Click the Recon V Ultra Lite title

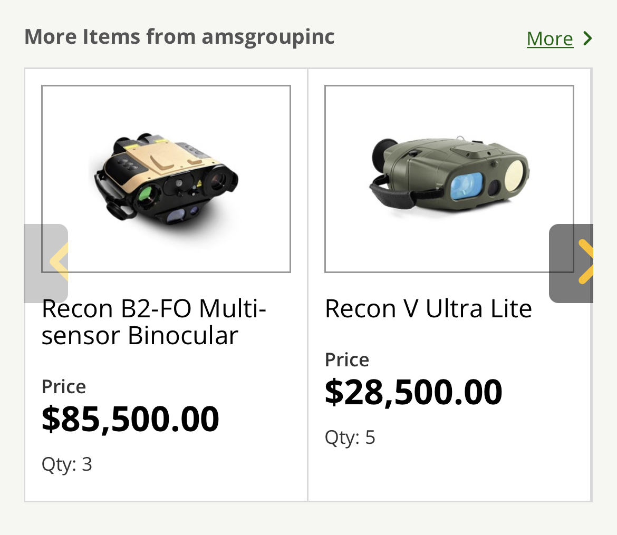click(428, 308)
